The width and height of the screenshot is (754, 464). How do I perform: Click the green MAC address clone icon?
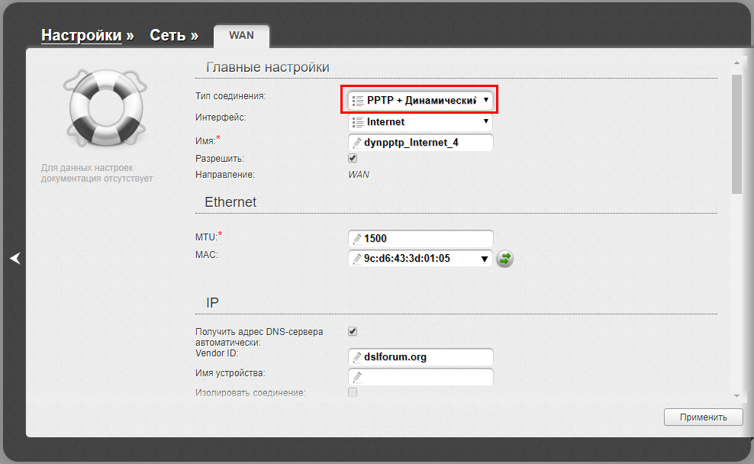click(x=504, y=259)
